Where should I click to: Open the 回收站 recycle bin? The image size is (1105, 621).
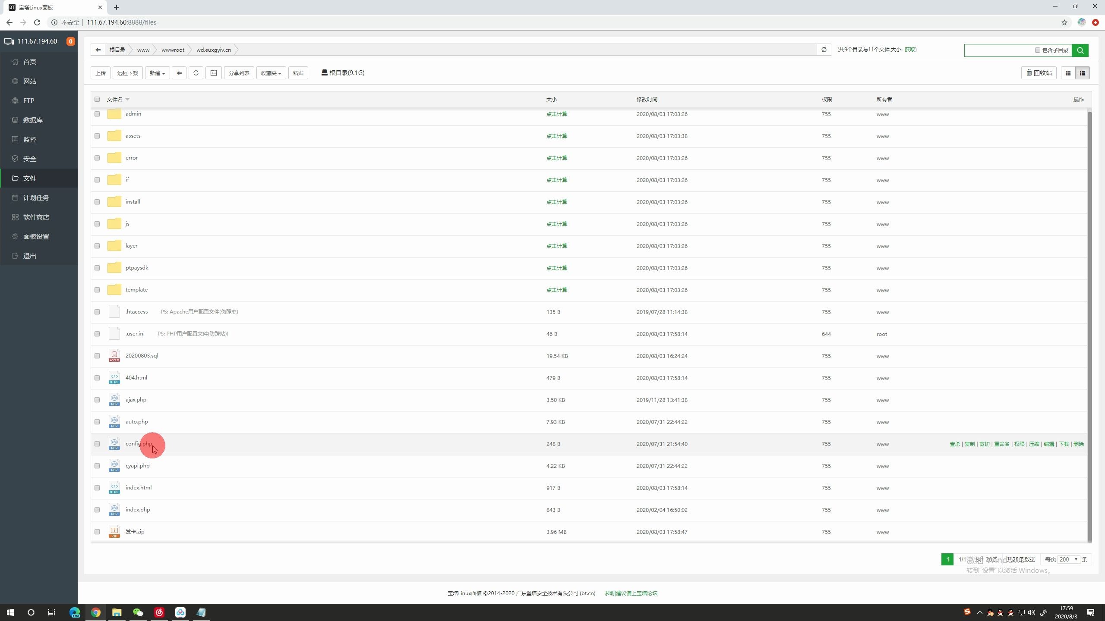(x=1039, y=73)
